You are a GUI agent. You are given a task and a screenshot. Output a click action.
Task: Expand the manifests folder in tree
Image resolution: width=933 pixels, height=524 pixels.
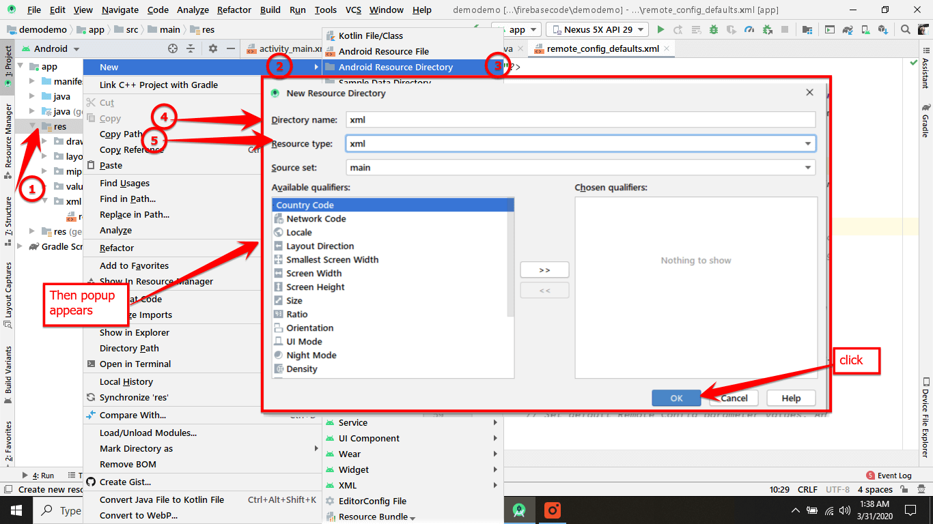tap(32, 81)
